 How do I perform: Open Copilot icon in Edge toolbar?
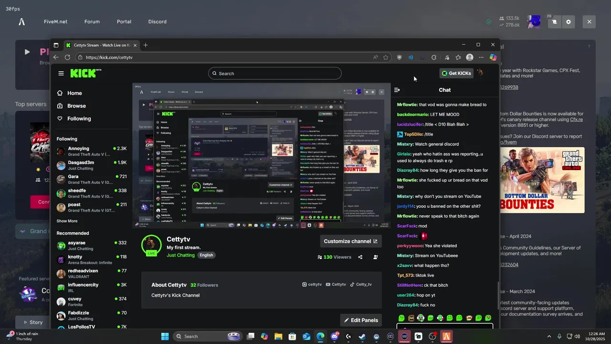[493, 57]
